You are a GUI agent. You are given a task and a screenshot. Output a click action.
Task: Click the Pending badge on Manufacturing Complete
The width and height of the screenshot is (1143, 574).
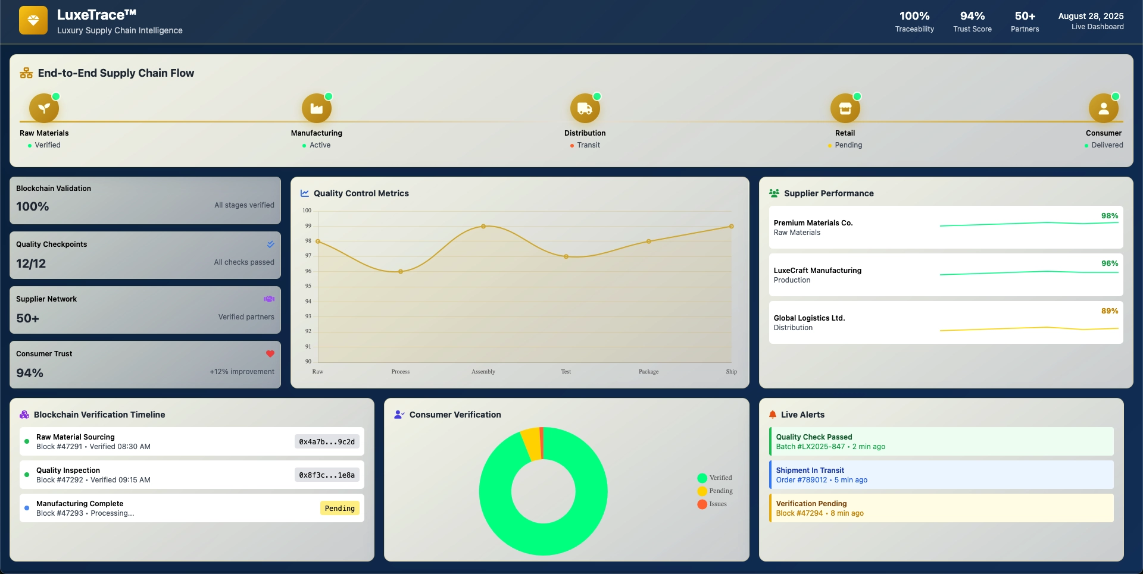[x=339, y=508]
